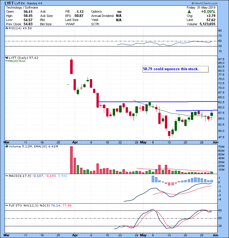Viewport: 229px width, 238px height.
Task: Click the 'LYFT (Daily) 57.62' chart legend
Action: click(x=23, y=58)
